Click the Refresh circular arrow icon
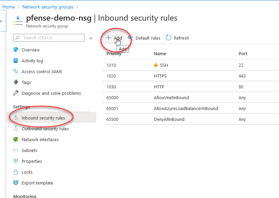This screenshot has height=198, width=279. tap(168, 38)
